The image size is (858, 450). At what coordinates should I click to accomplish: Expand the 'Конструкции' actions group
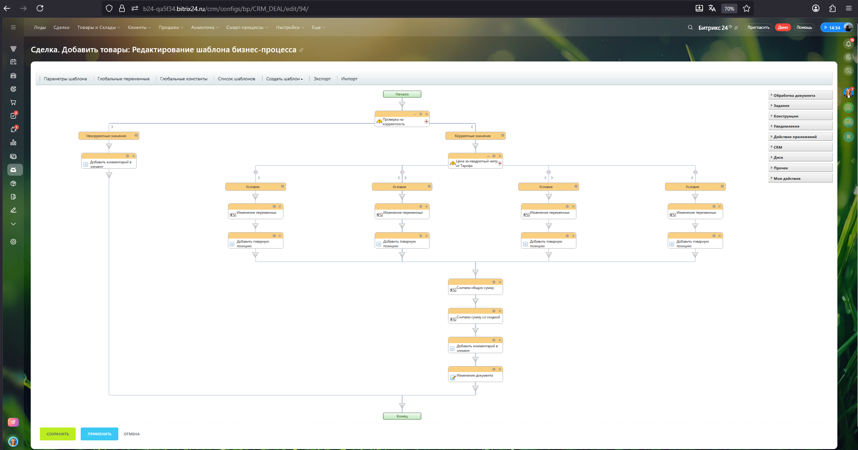(801, 116)
